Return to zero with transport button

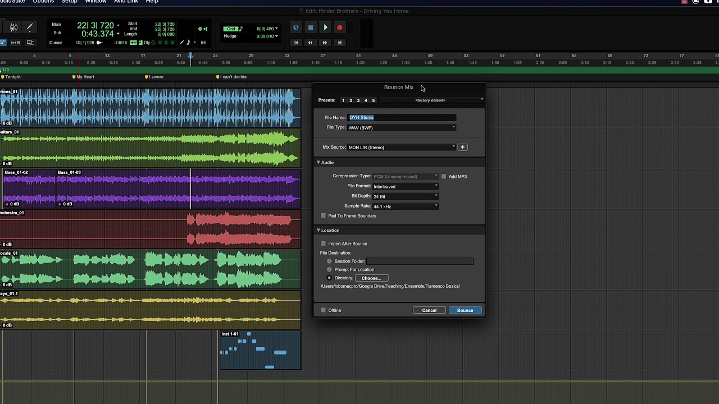click(x=296, y=43)
